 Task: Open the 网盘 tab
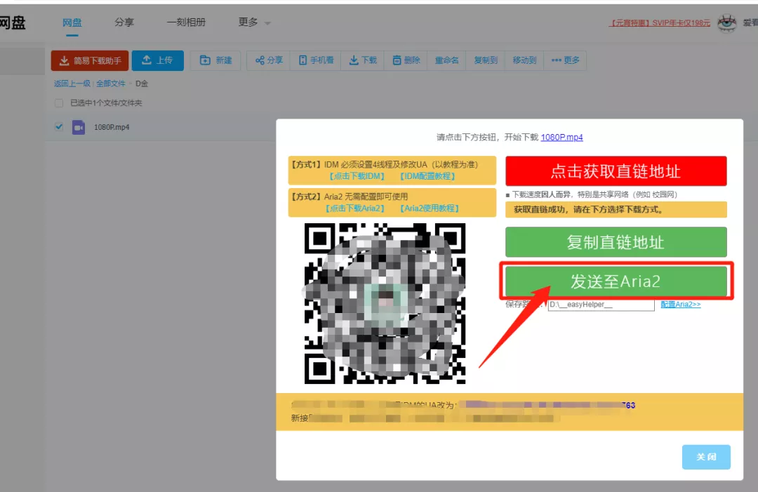tap(72, 22)
